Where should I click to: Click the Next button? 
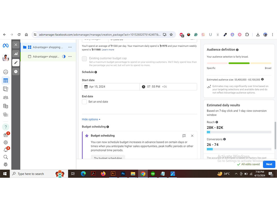(x=269, y=164)
